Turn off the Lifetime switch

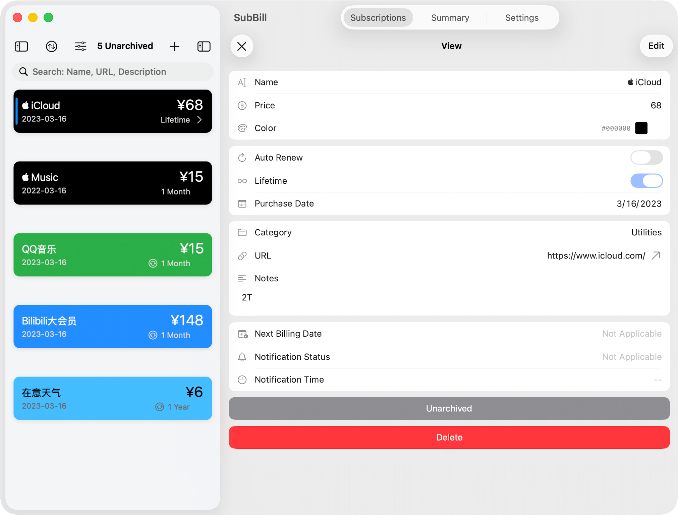(646, 181)
